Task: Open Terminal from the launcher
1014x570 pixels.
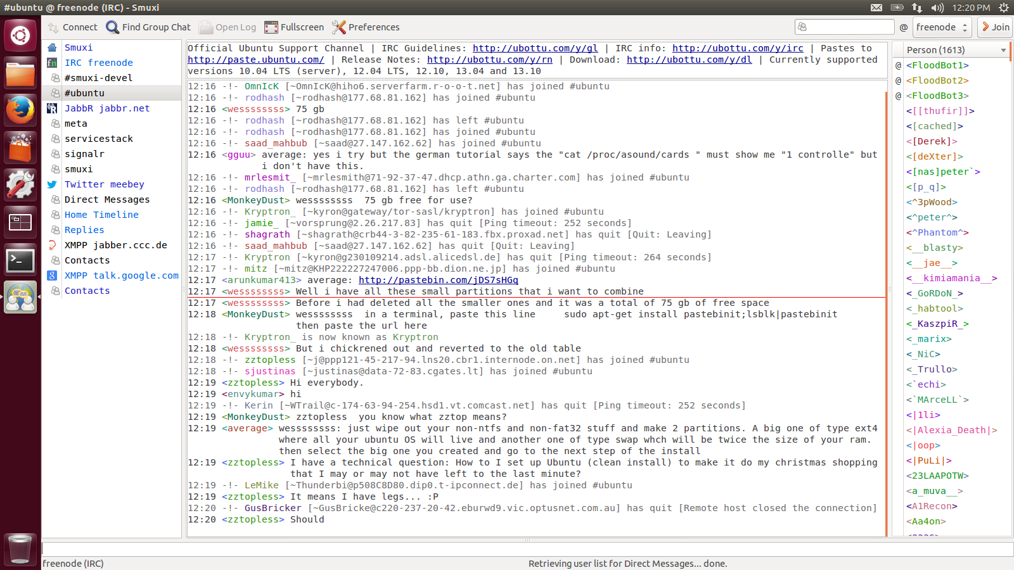Action: tap(20, 260)
